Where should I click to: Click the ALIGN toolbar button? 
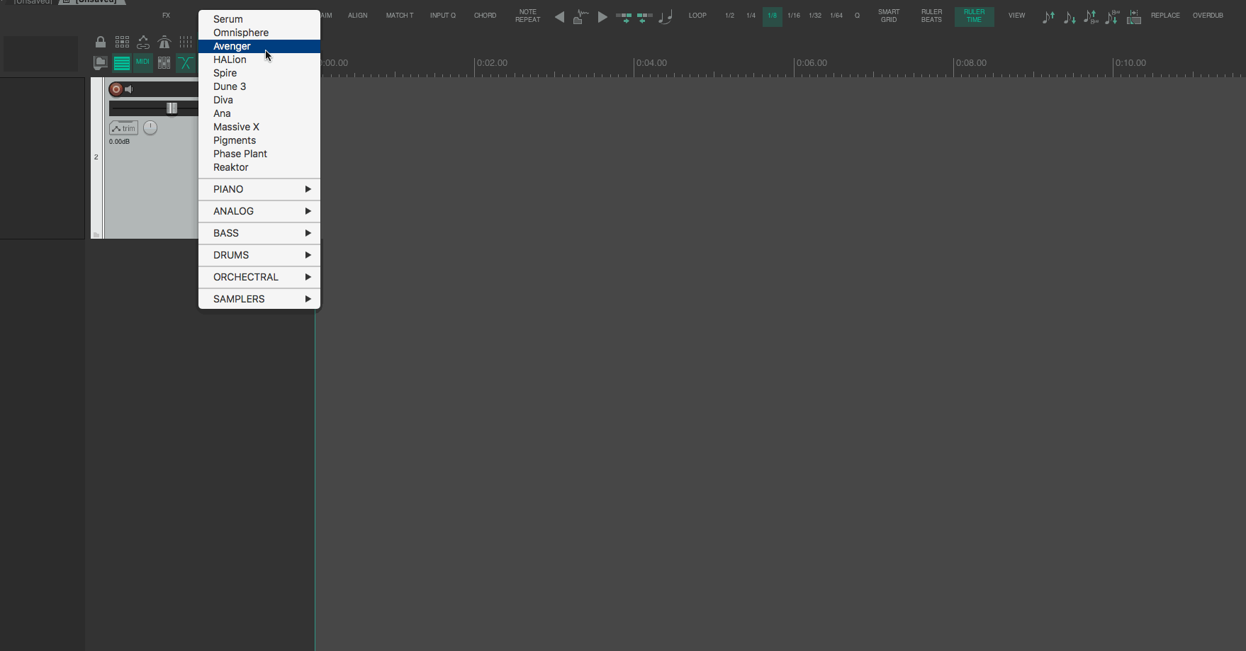point(358,16)
